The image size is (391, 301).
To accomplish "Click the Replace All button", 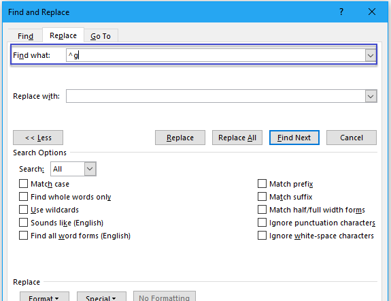I will click(237, 138).
